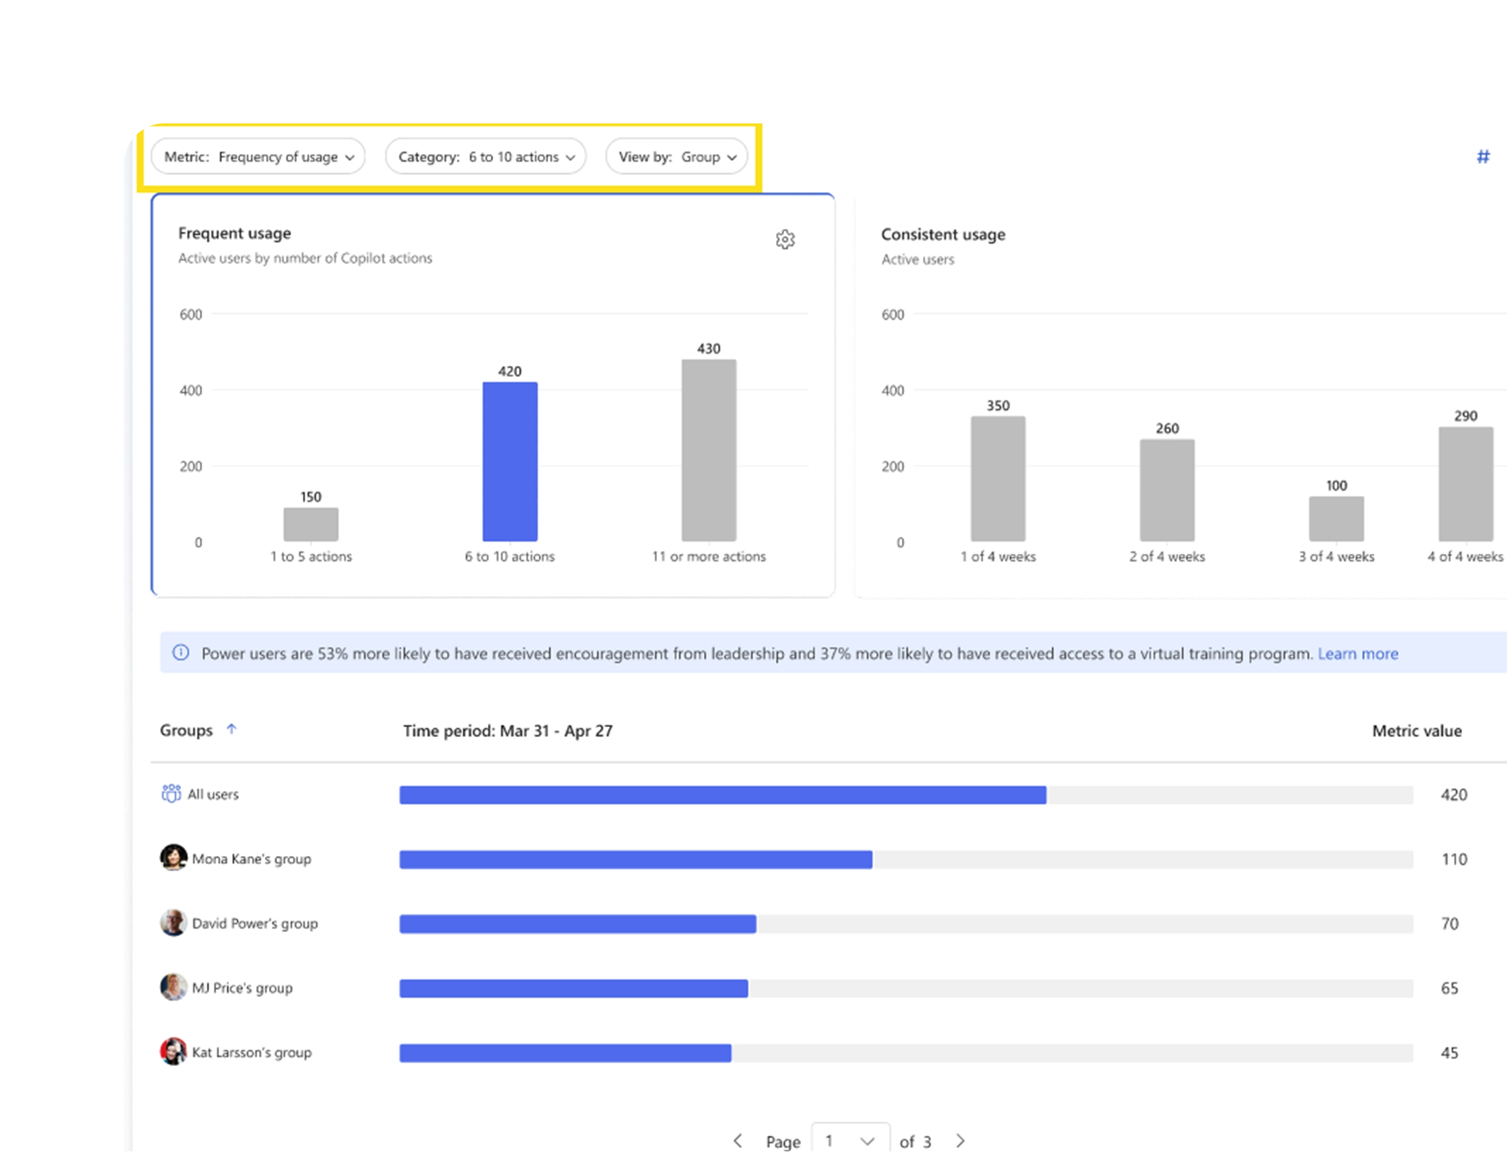The width and height of the screenshot is (1510, 1165).
Task: Select the 11 or more actions bar
Action: pos(709,450)
